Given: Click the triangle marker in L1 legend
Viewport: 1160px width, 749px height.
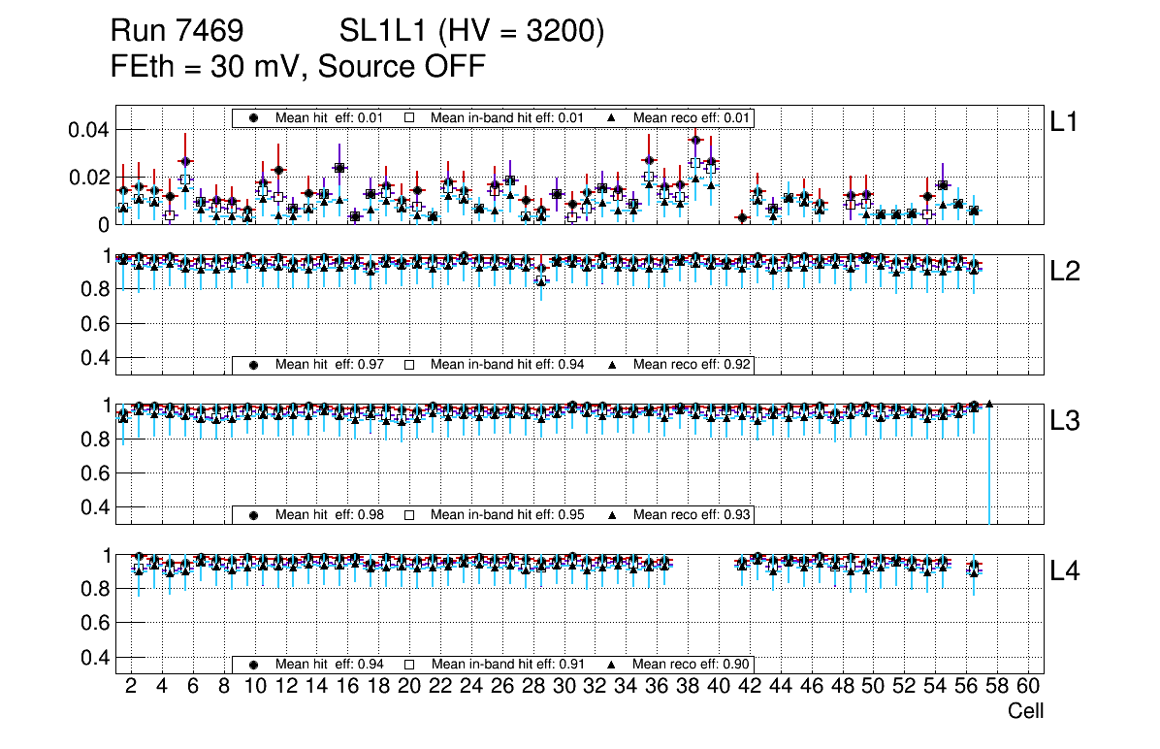Looking at the screenshot, I should [612, 117].
